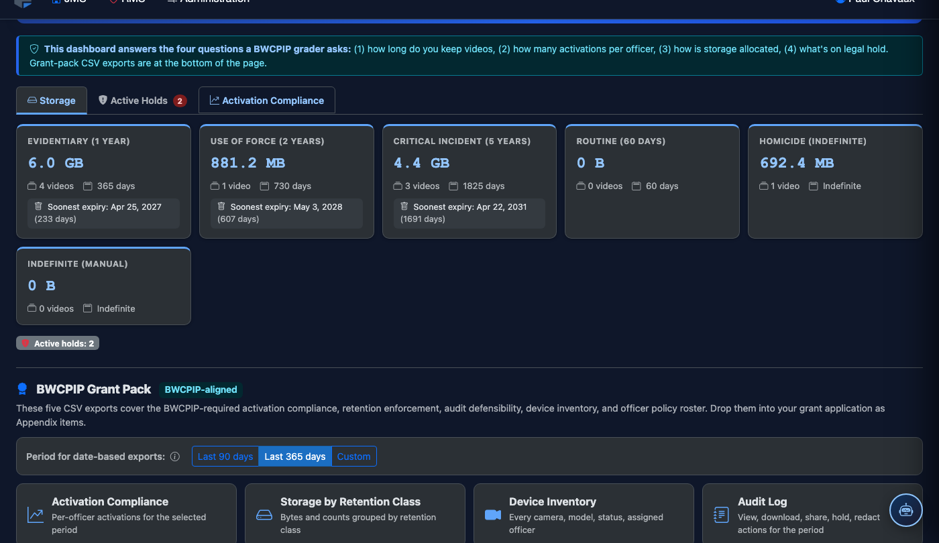This screenshot has width=939, height=543.
Task: Click the BWCPIP-aligned badge
Action: 201,389
